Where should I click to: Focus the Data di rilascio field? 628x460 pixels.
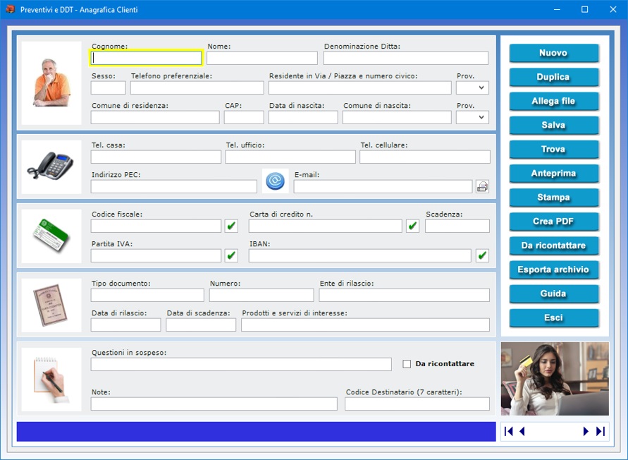pyautogui.click(x=125, y=325)
